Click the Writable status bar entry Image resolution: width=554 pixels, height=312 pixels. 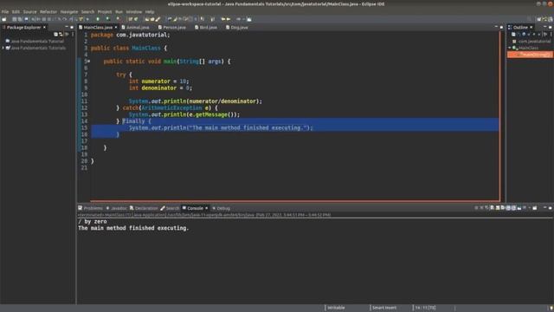click(336, 308)
